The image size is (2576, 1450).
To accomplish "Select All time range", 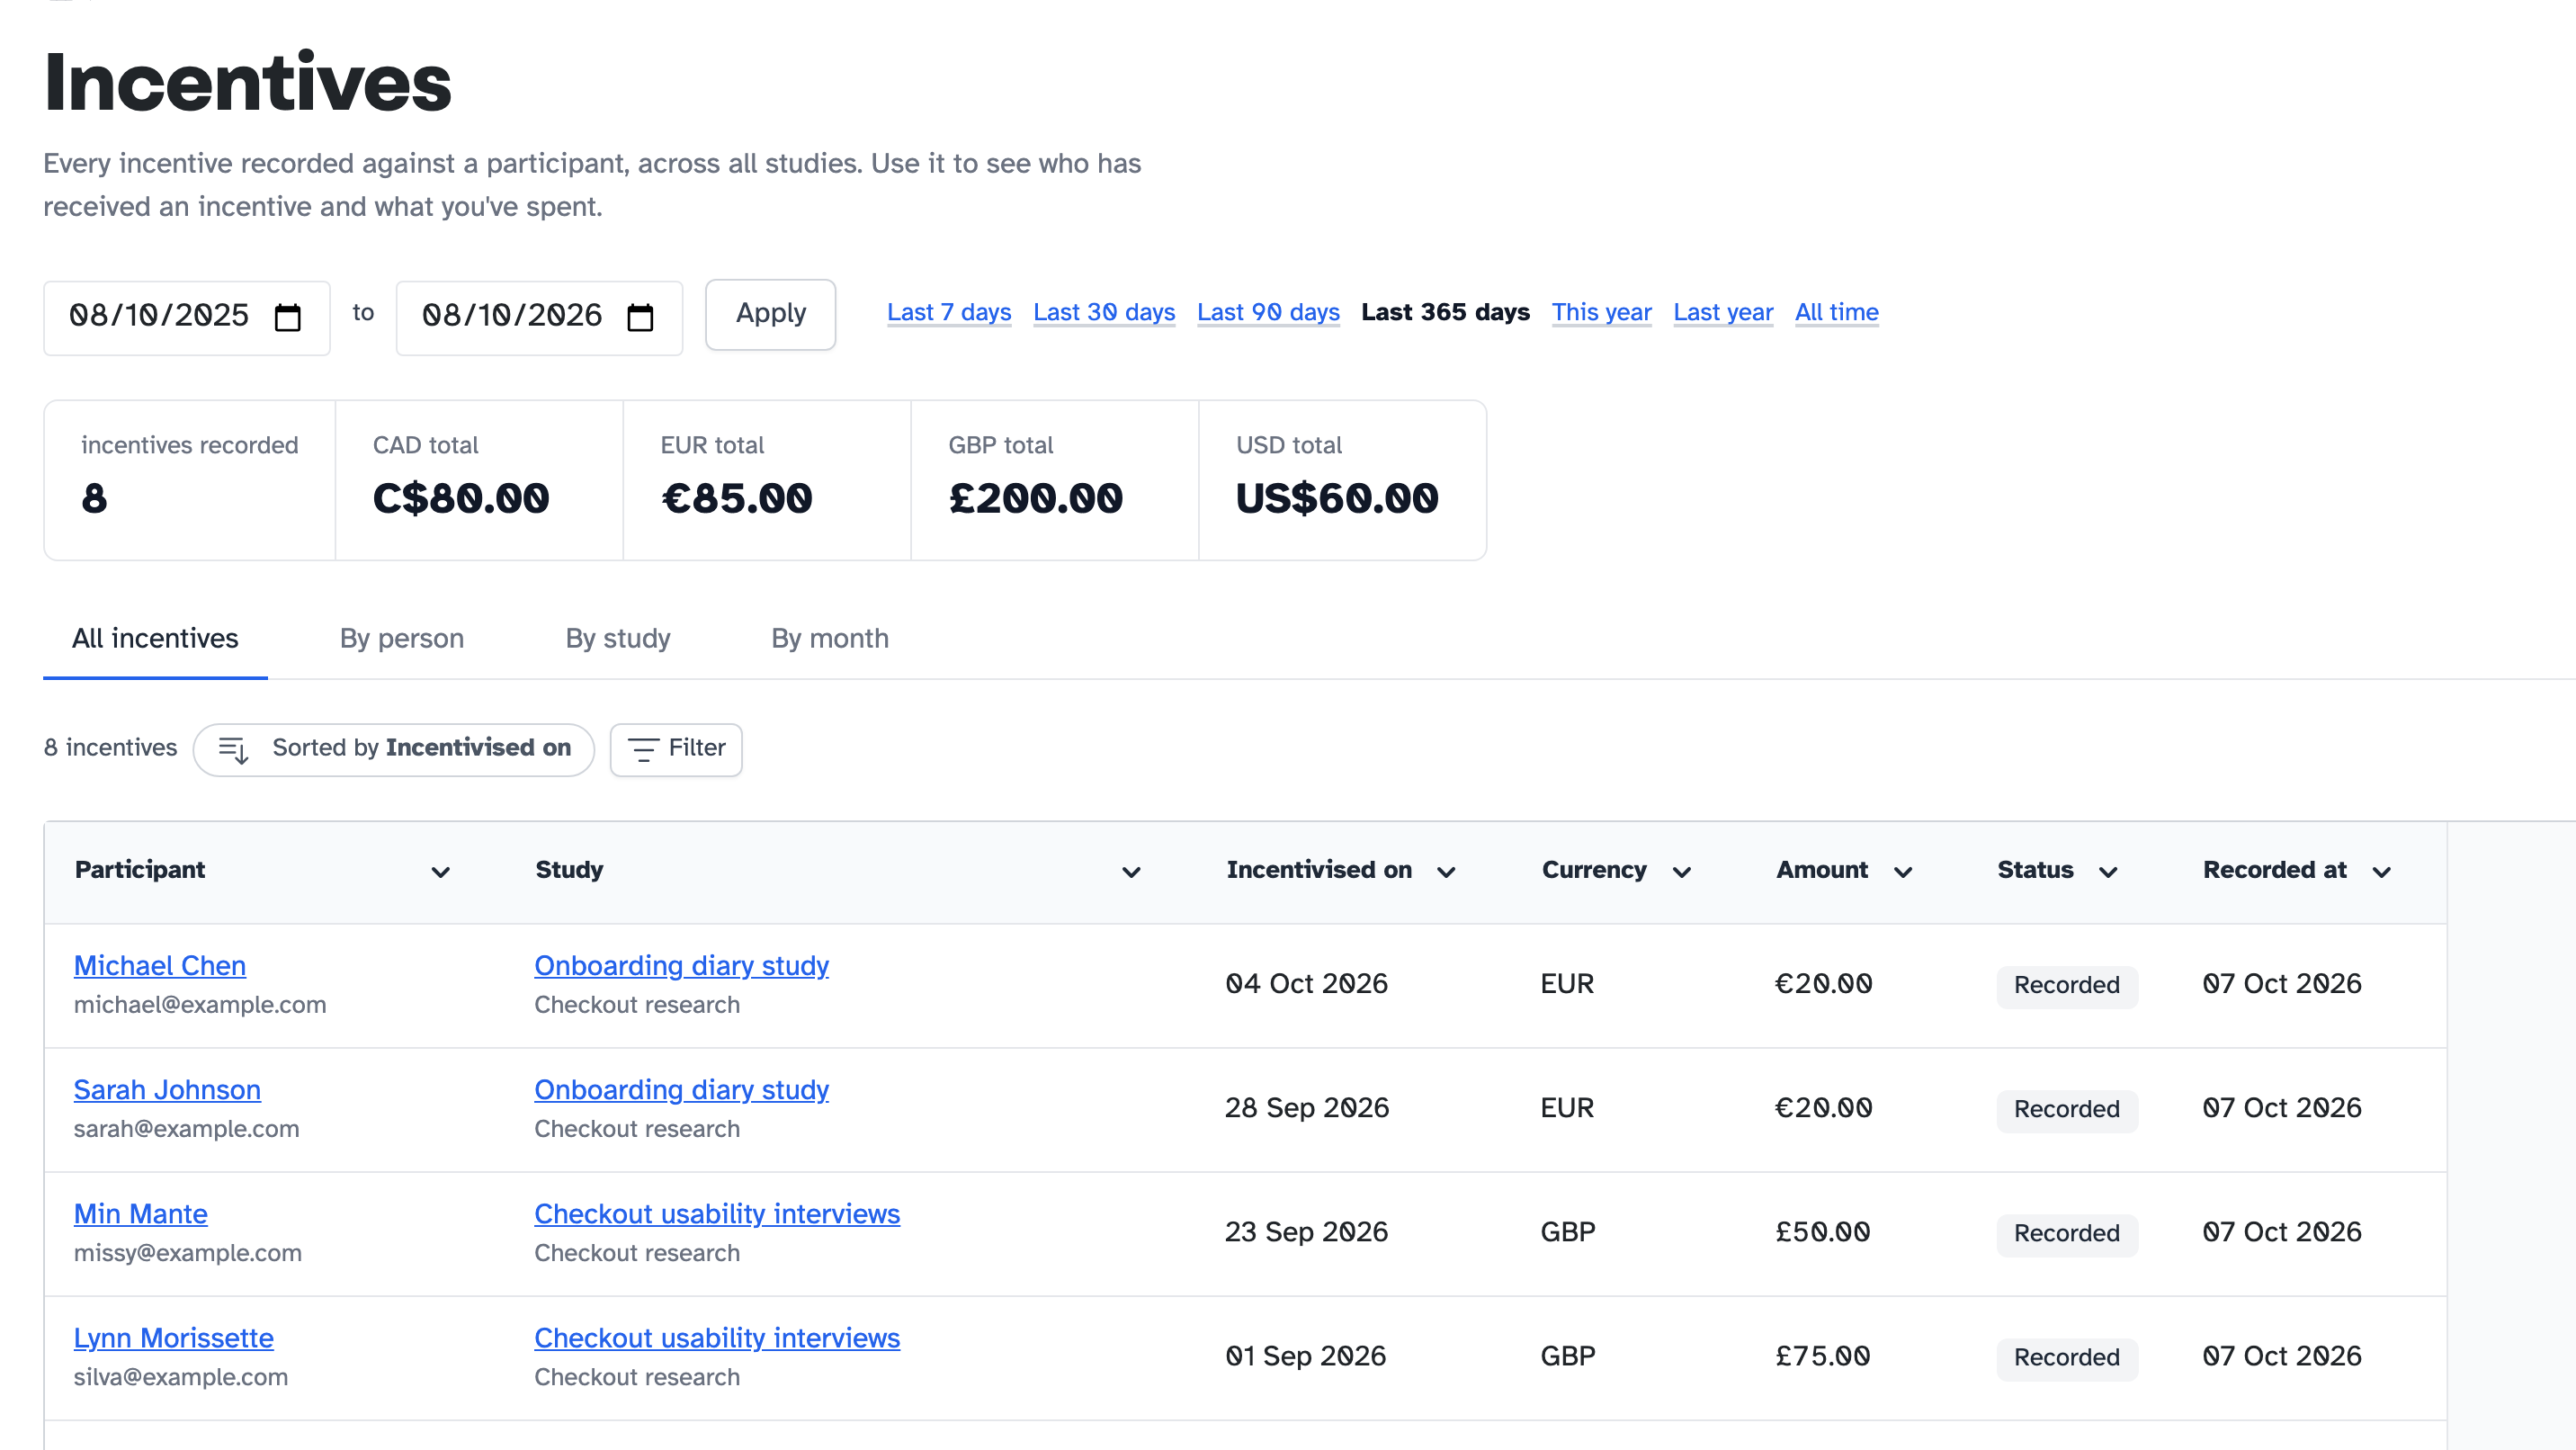I will click(x=1836, y=312).
